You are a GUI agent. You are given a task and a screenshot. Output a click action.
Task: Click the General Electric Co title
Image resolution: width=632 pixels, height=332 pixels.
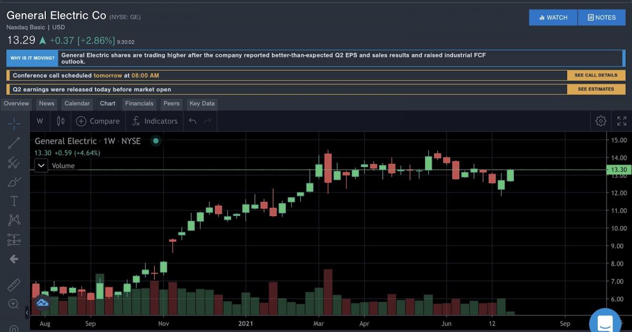[x=56, y=15]
